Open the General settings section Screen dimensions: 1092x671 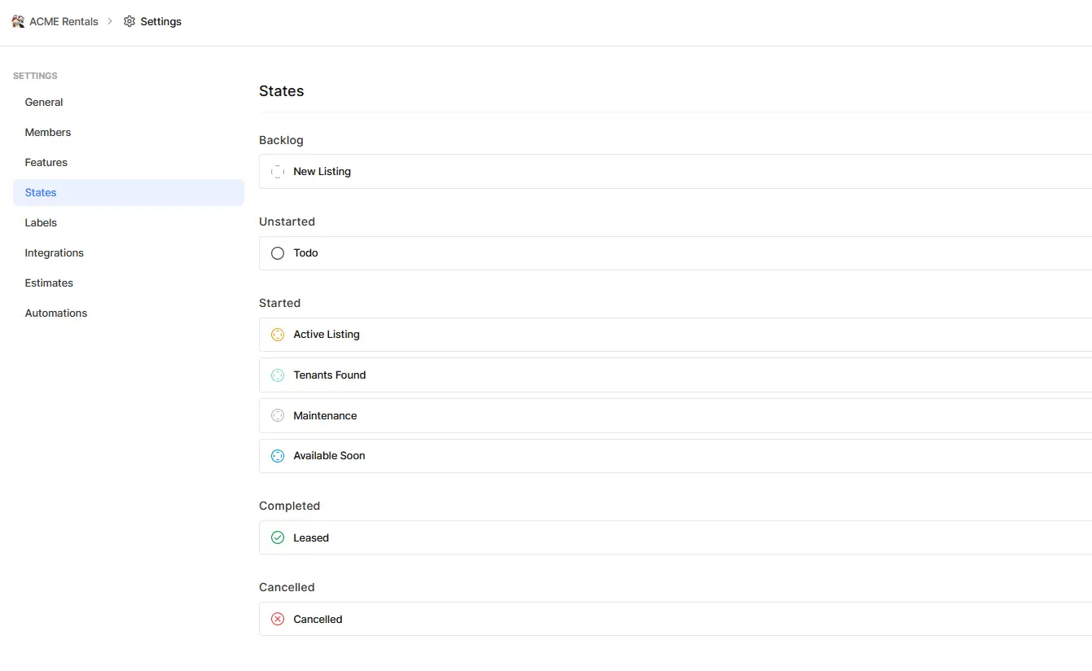point(43,102)
